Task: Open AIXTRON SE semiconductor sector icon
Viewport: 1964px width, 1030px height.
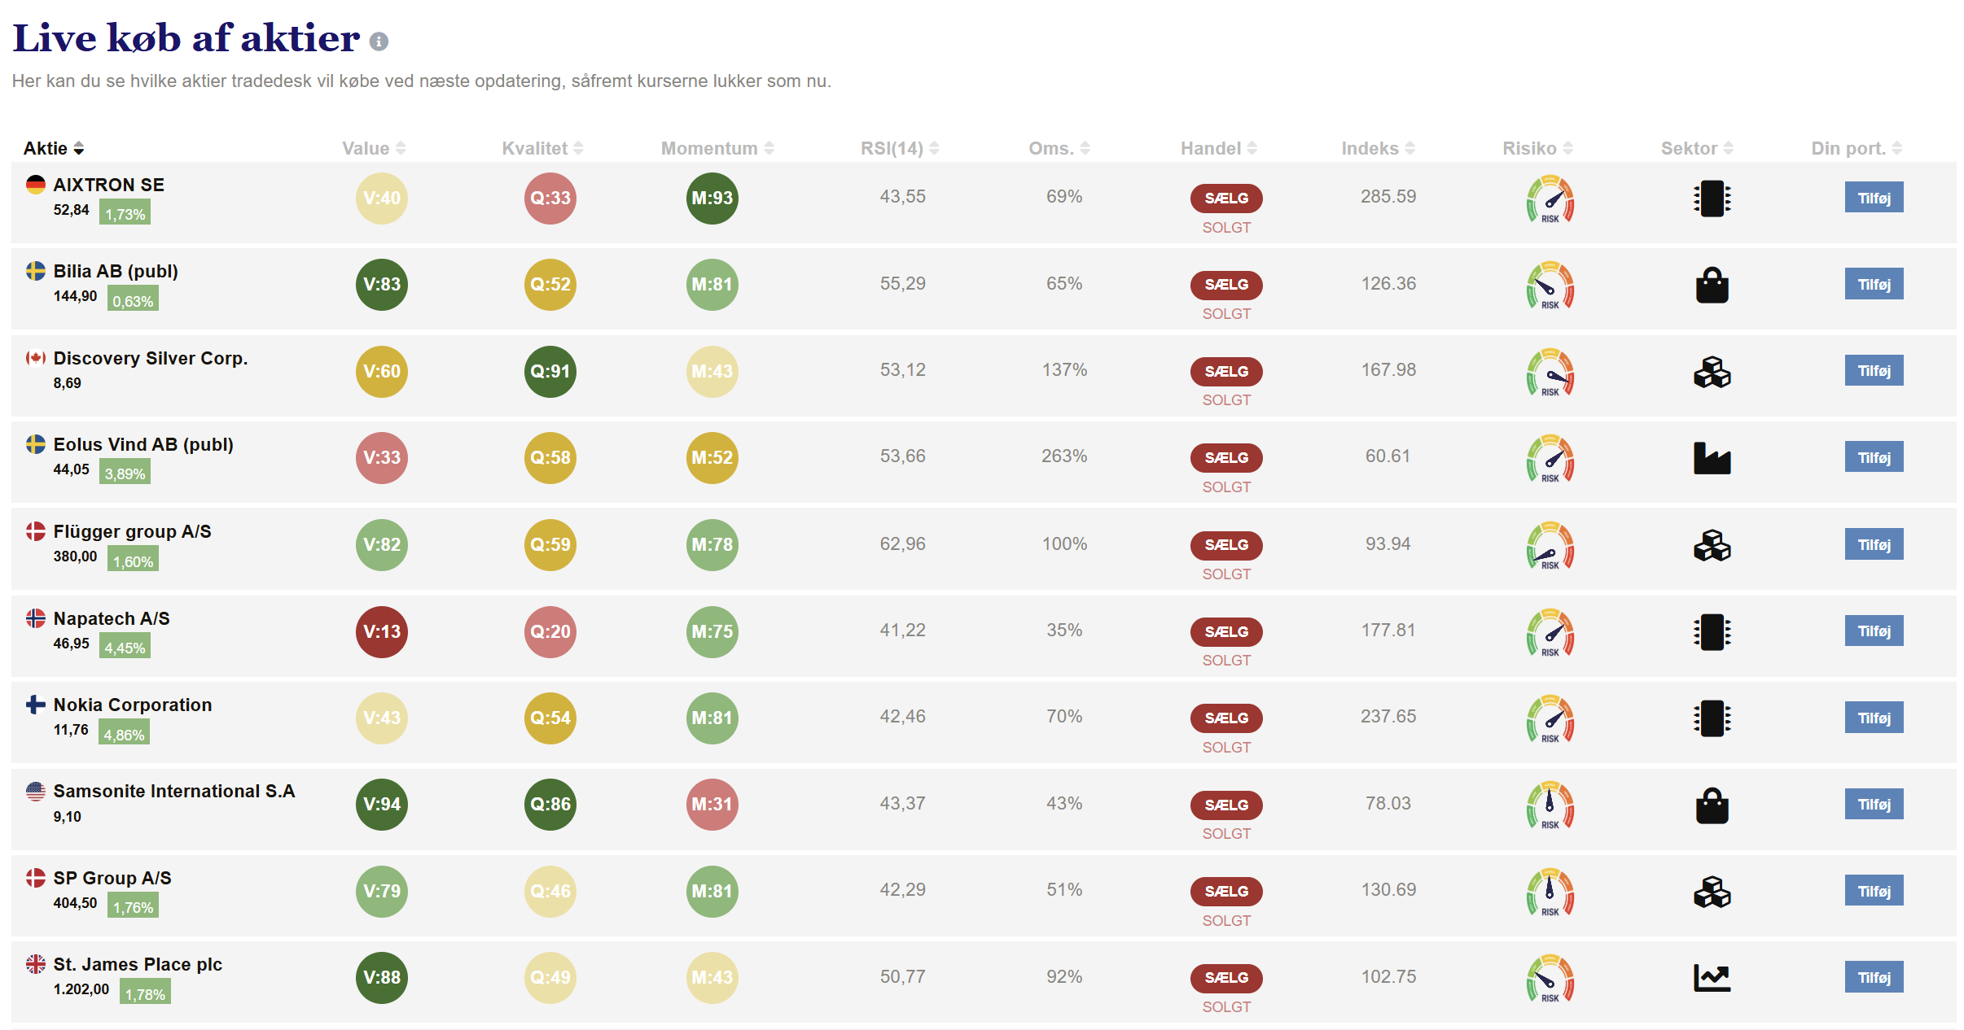Action: point(1712,199)
